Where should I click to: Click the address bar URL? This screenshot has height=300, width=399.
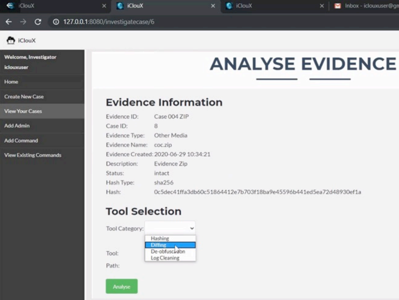pos(109,22)
